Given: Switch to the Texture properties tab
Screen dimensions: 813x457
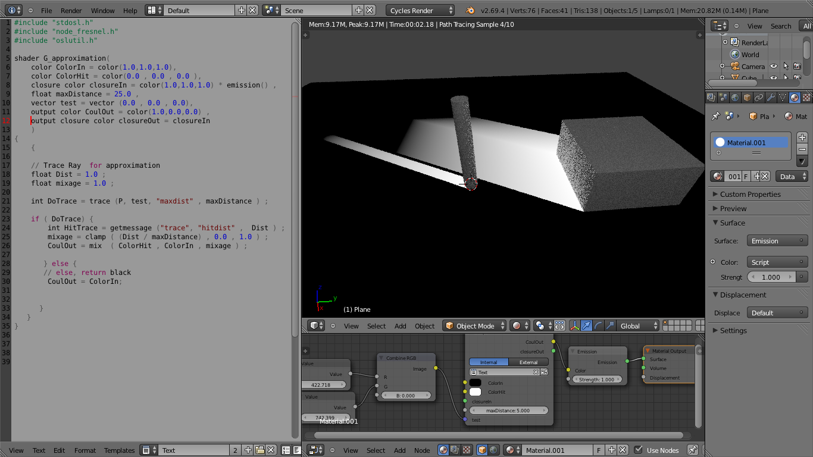Looking at the screenshot, I should [806, 98].
